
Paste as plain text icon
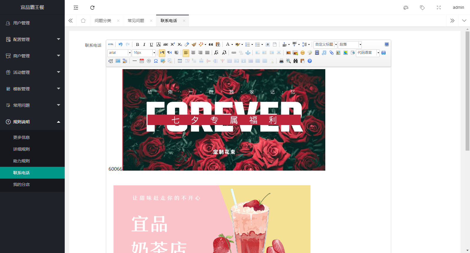[218, 44]
